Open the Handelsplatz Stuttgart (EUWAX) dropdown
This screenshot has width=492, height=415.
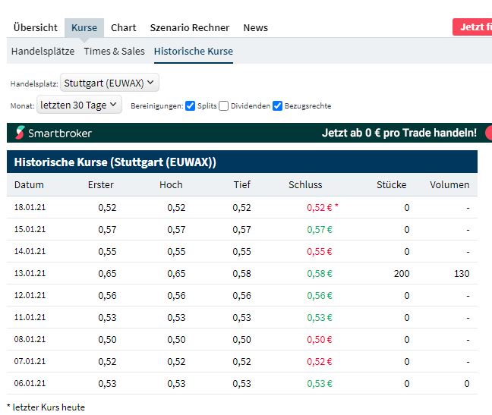(x=109, y=83)
